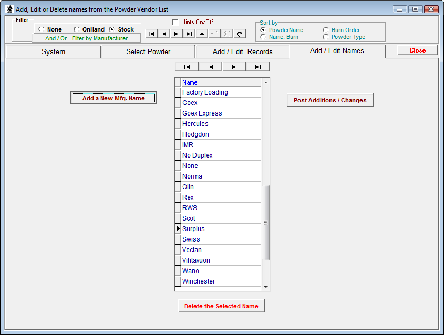
Task: Select the OnHand filter option
Action: coord(89,29)
